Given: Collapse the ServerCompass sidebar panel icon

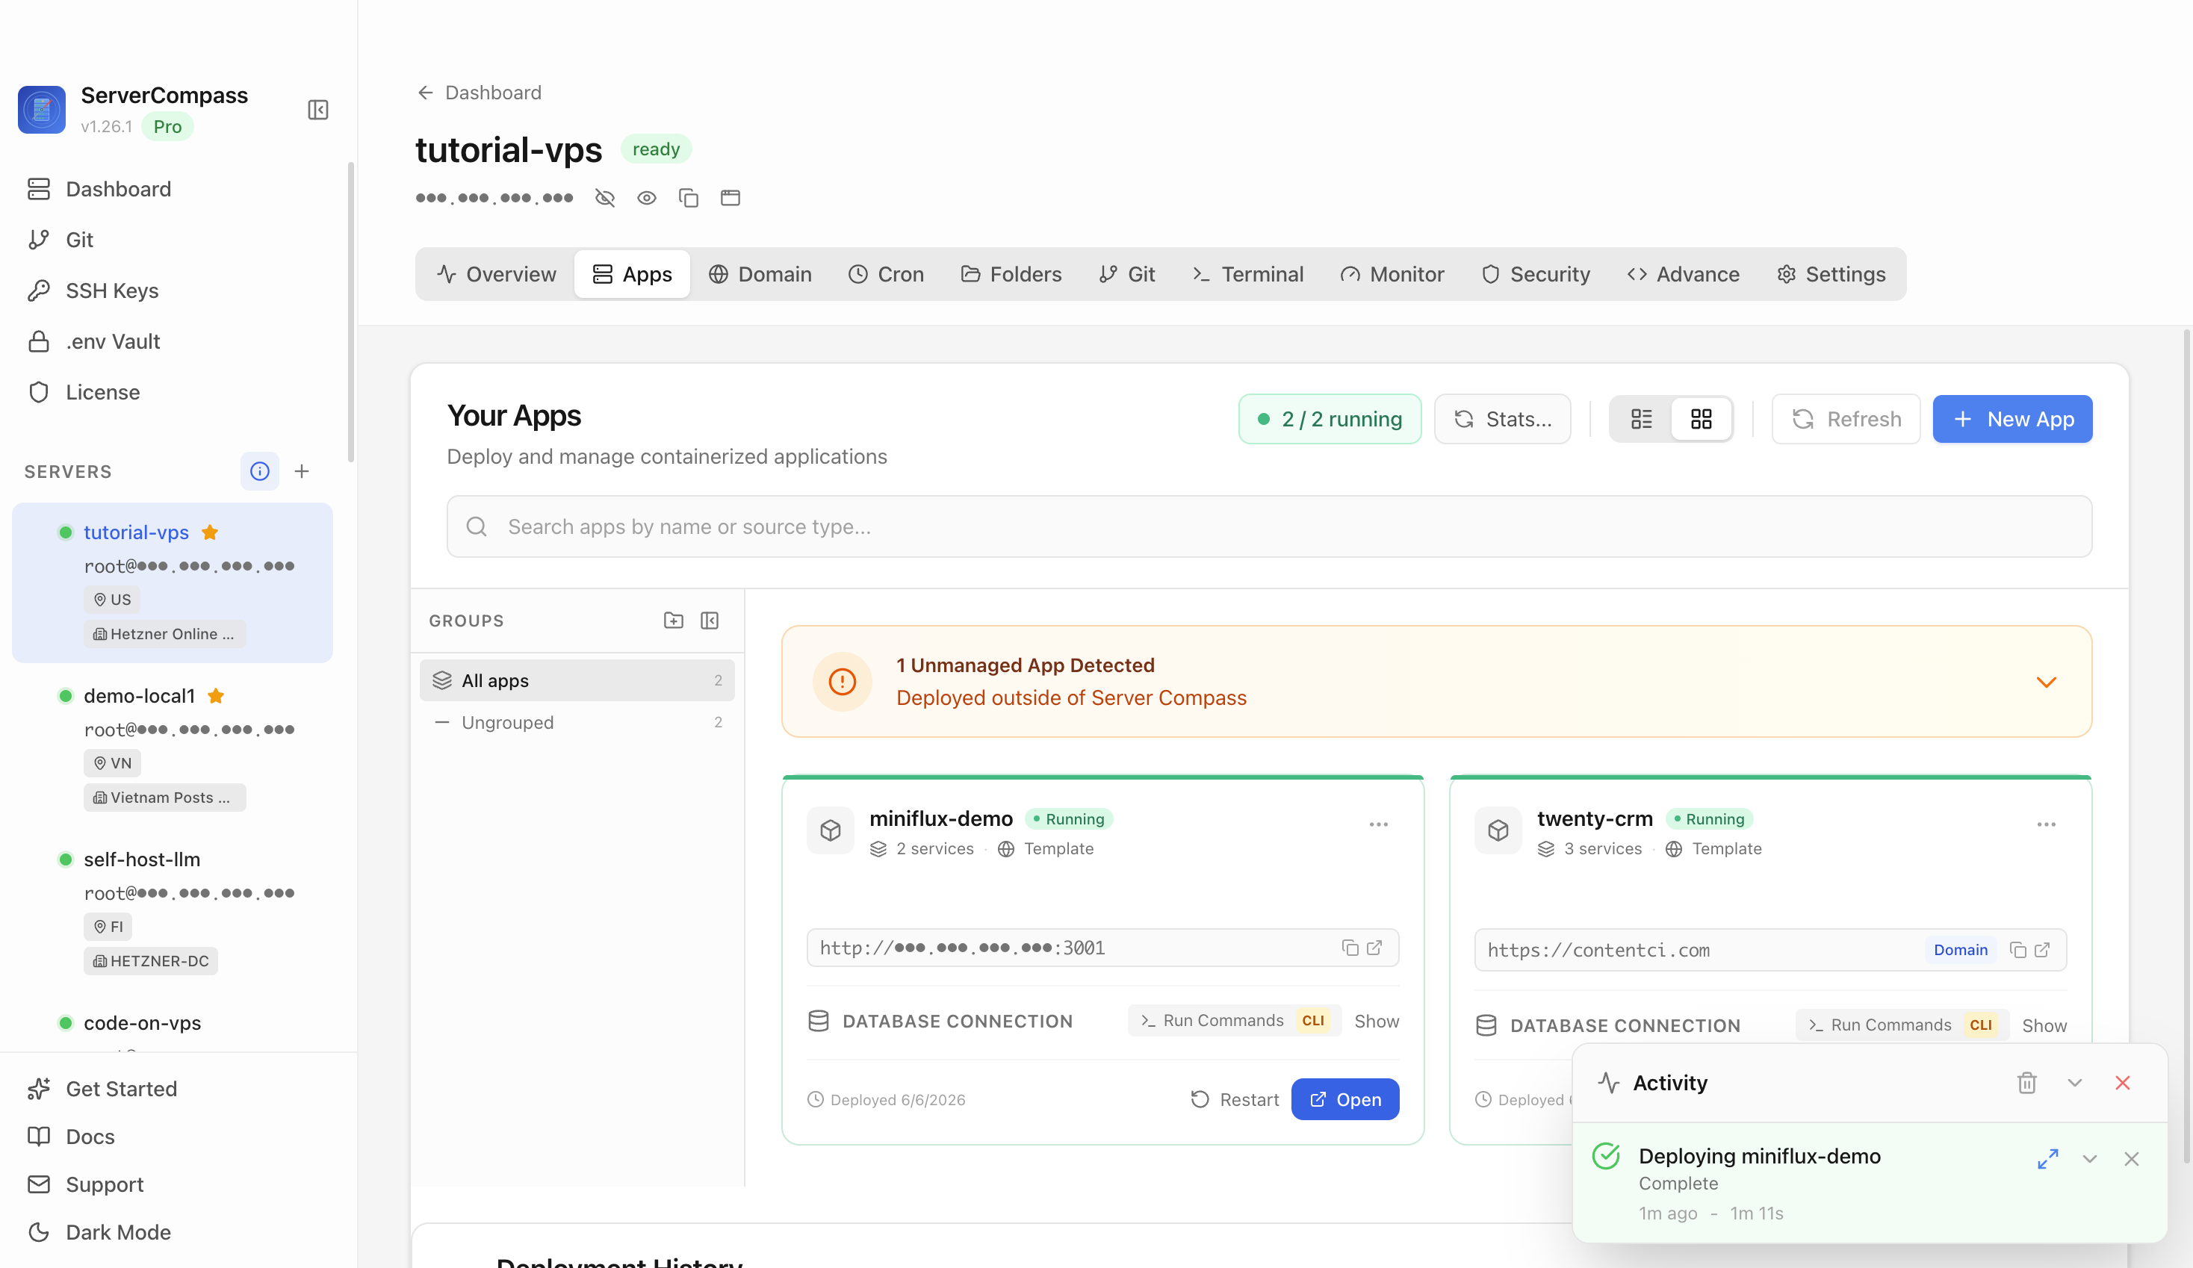Looking at the screenshot, I should pyautogui.click(x=317, y=110).
